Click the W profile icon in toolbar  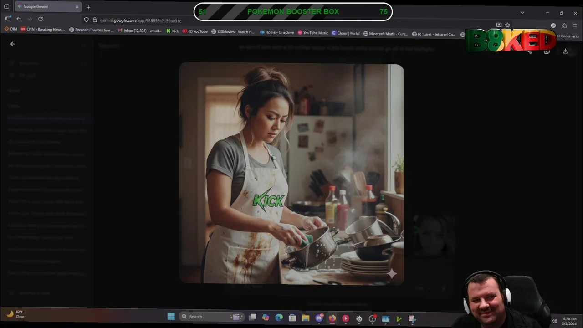click(x=553, y=26)
